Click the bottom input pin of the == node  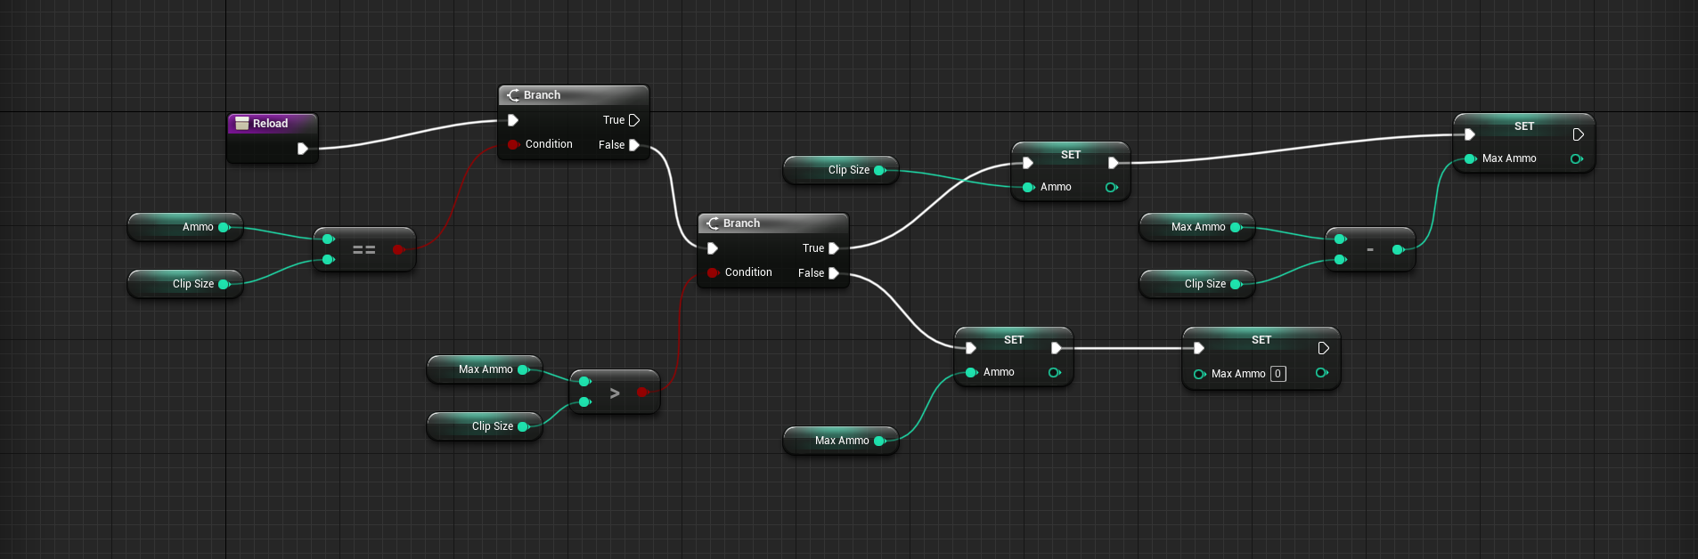pyautogui.click(x=328, y=260)
